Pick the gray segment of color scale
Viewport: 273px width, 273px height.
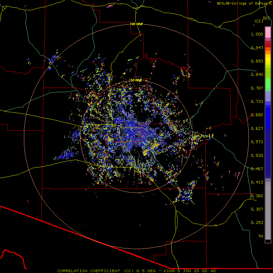point(268,211)
